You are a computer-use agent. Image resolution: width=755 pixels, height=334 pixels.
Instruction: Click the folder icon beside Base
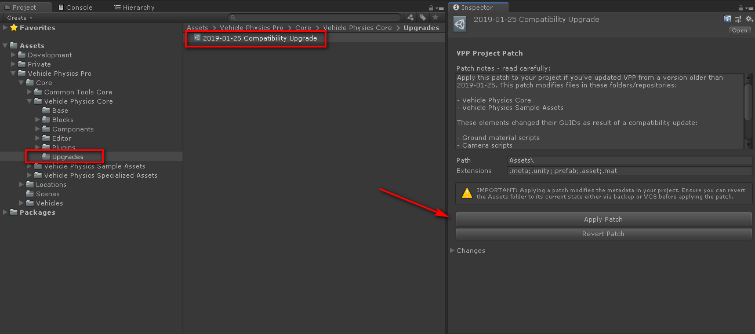(x=46, y=111)
